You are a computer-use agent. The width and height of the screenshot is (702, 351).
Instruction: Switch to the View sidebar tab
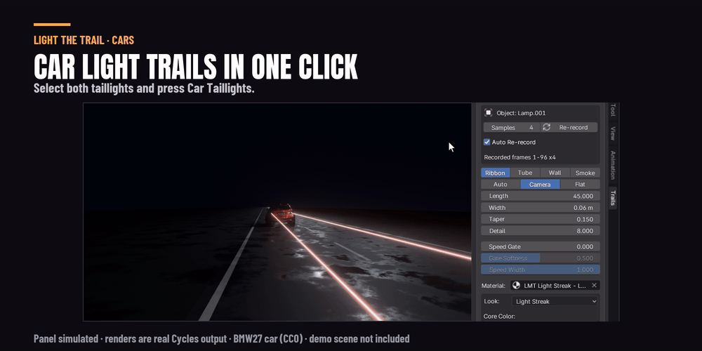click(x=613, y=133)
